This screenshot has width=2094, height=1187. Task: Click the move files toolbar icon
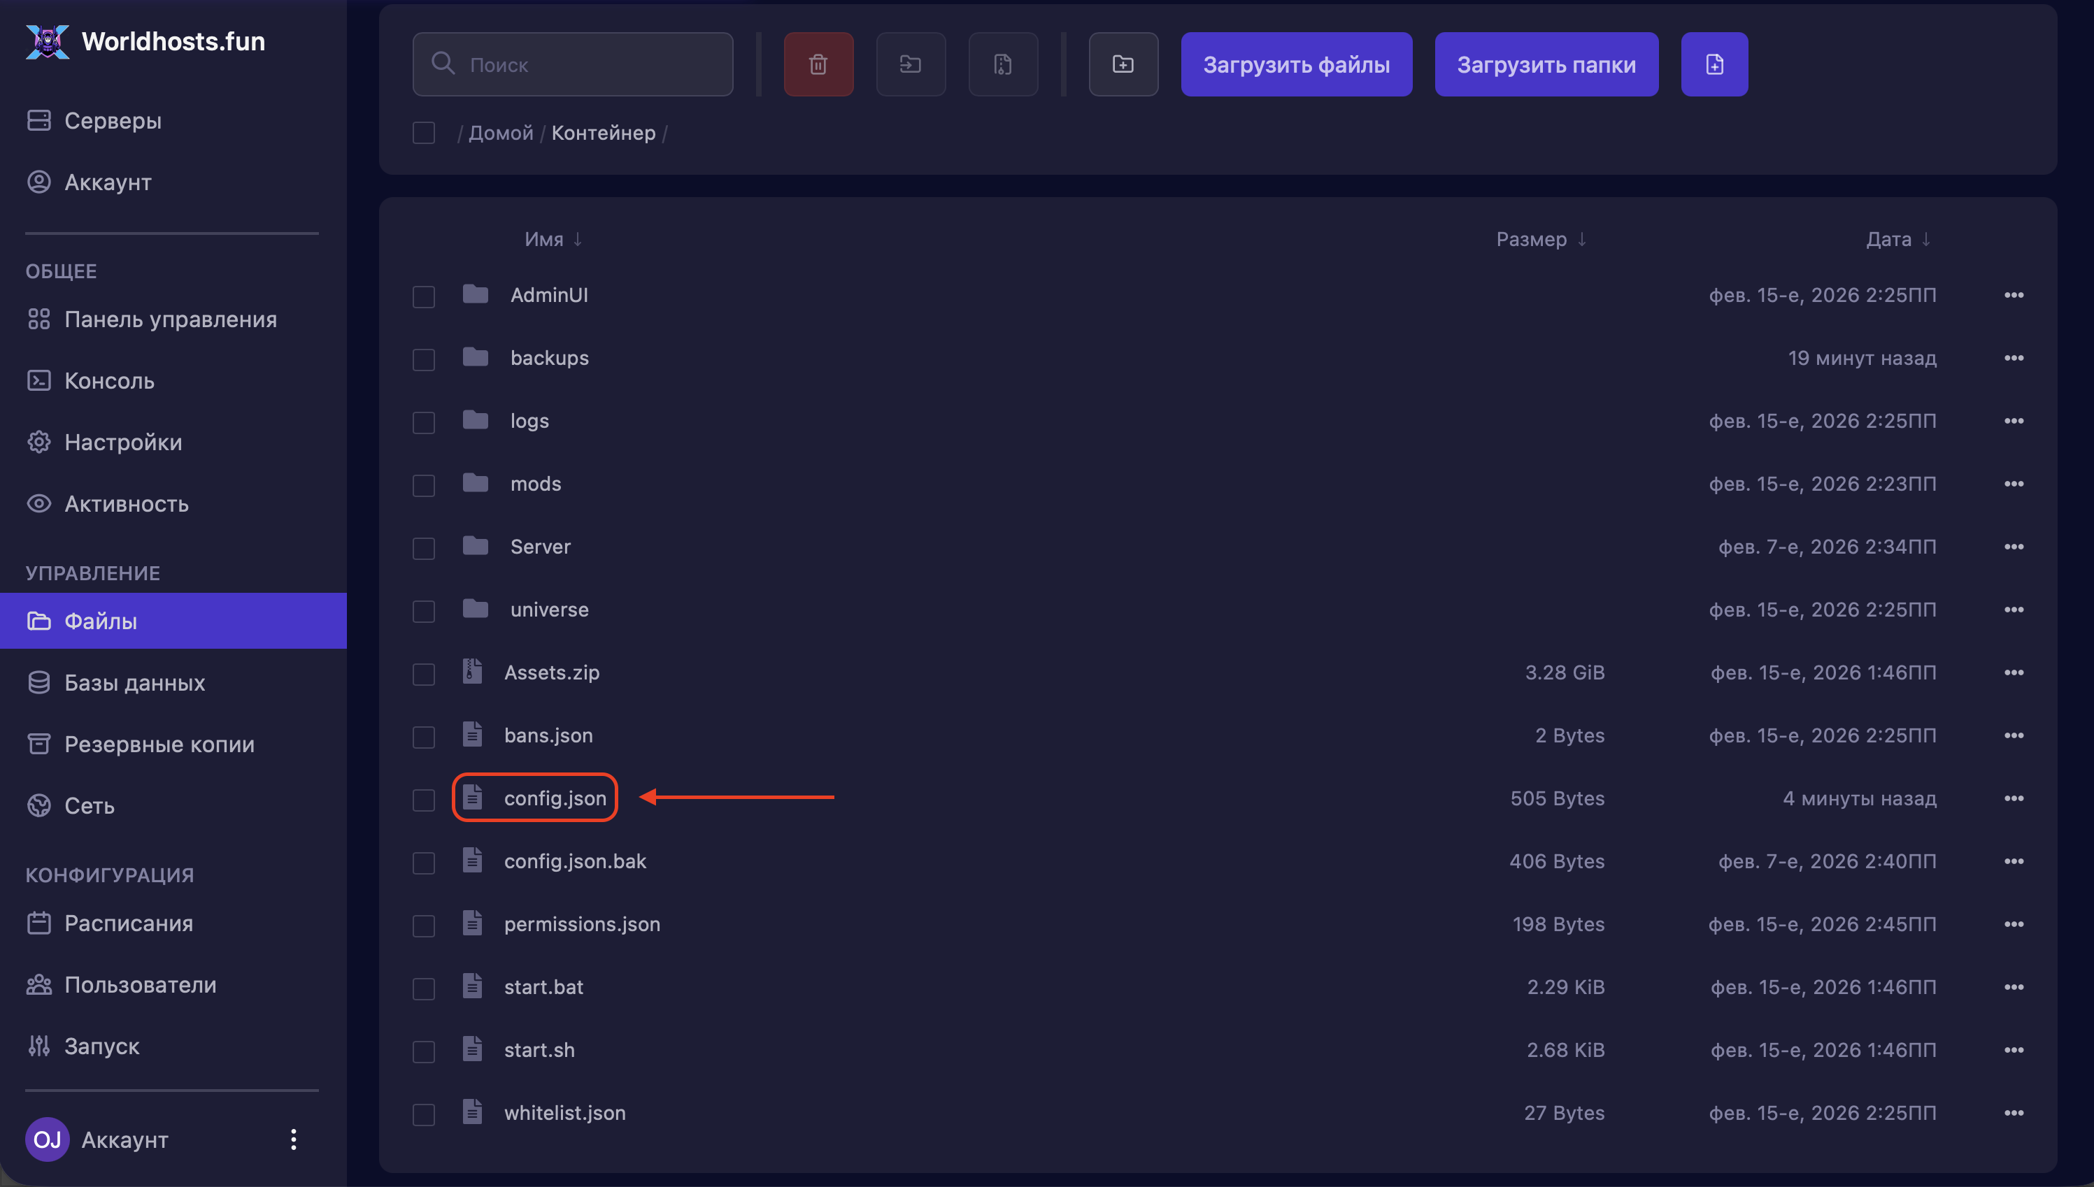[x=910, y=64]
